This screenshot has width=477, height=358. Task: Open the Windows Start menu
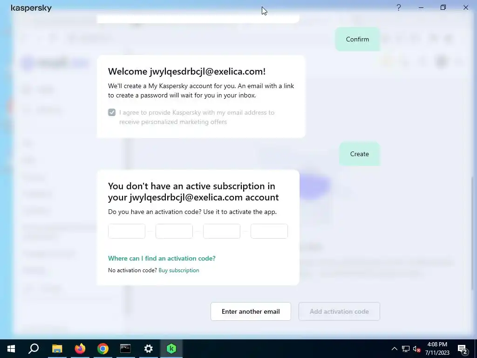click(11, 349)
